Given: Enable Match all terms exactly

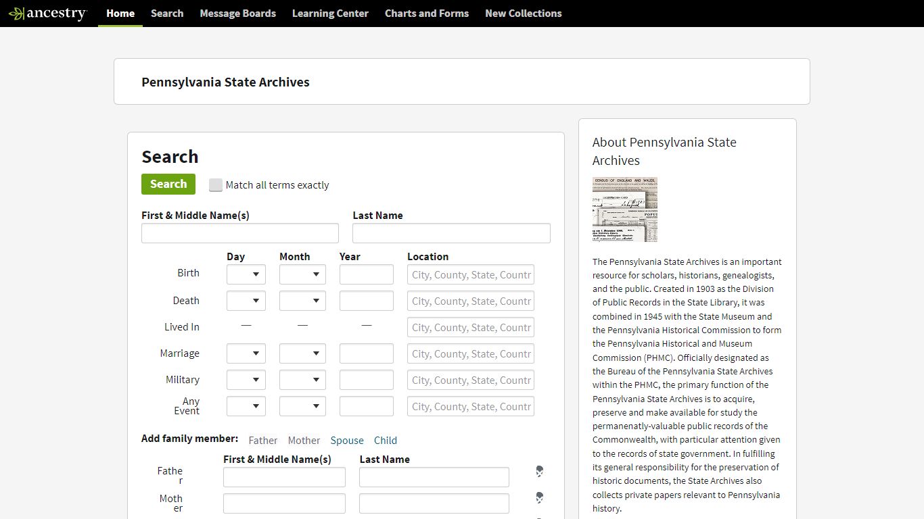Looking at the screenshot, I should pos(216,185).
